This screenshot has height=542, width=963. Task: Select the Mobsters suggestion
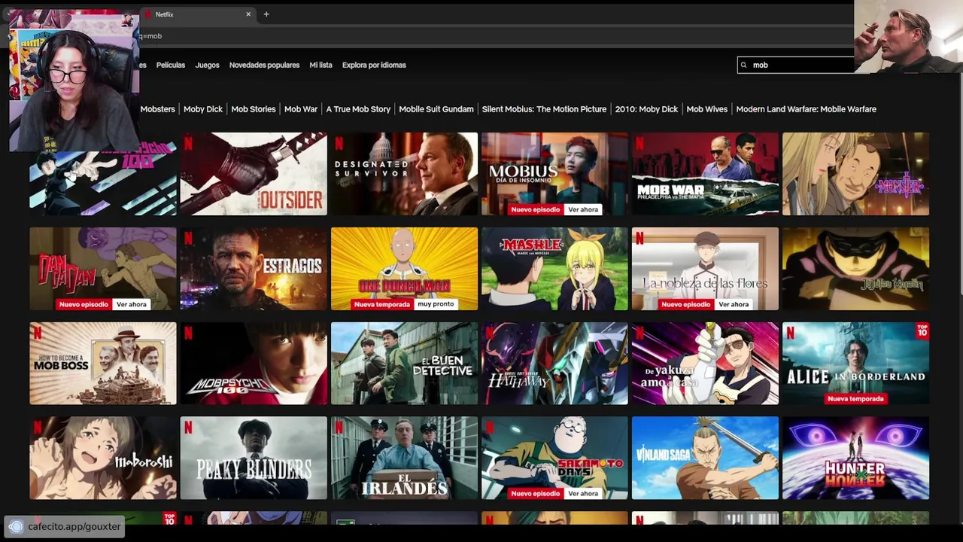click(157, 109)
